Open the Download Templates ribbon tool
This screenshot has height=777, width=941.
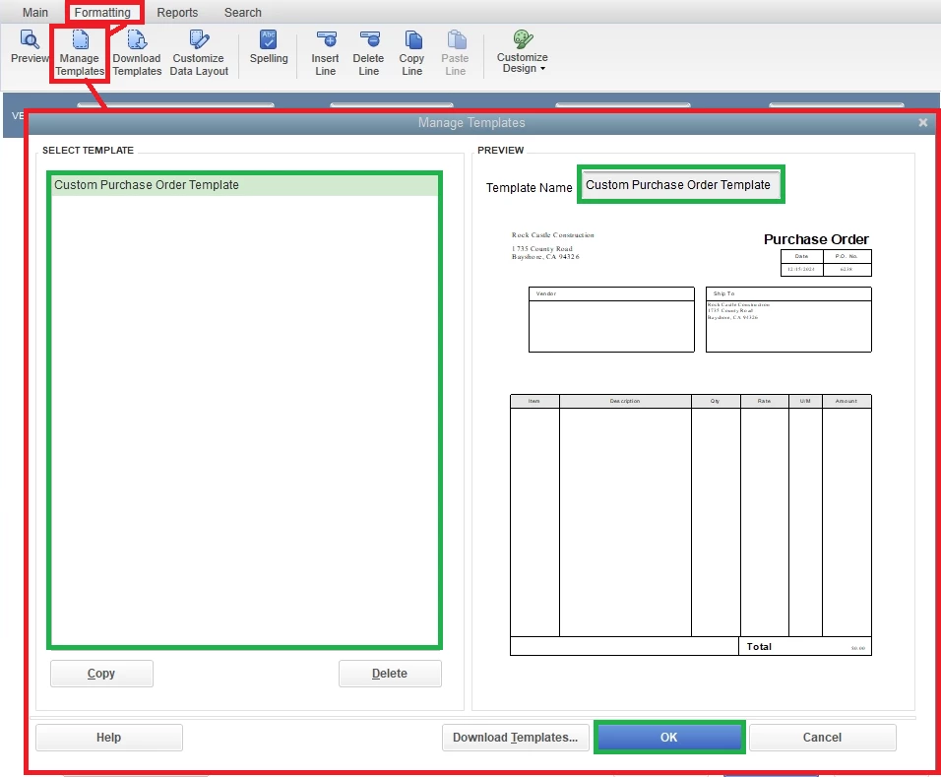tap(137, 53)
